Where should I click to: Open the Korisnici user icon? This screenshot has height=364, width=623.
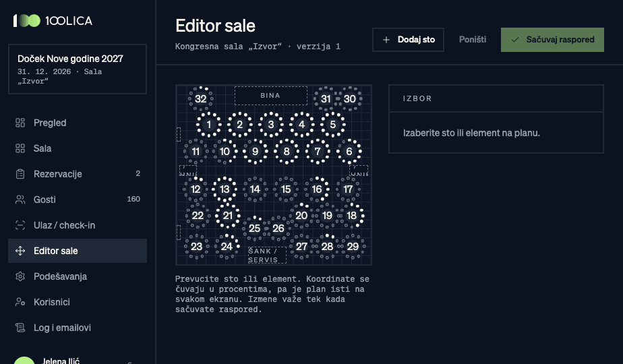tap(20, 302)
